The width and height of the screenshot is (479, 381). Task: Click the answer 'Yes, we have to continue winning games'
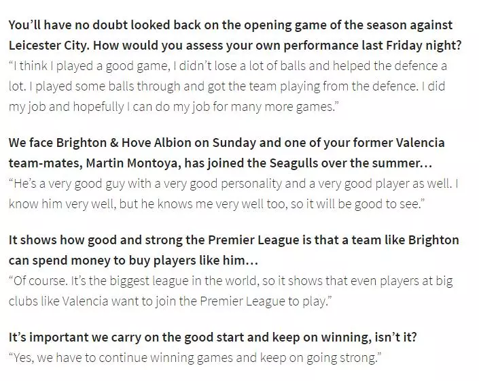pyautogui.click(x=195, y=358)
